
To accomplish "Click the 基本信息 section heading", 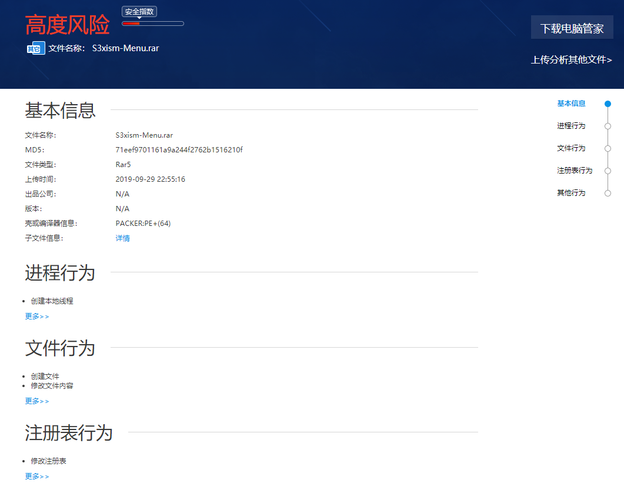I will pos(60,110).
